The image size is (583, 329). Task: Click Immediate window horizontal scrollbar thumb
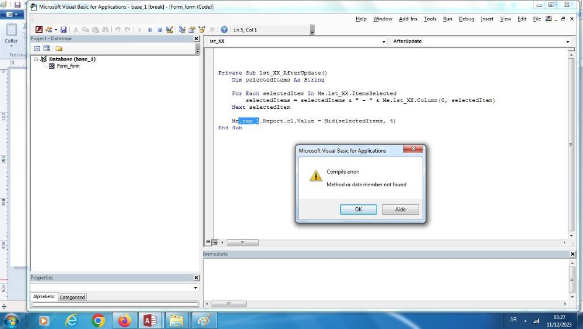tap(229, 304)
